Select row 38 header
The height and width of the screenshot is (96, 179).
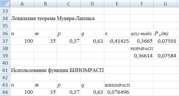pyautogui.click(x=5, y=48)
